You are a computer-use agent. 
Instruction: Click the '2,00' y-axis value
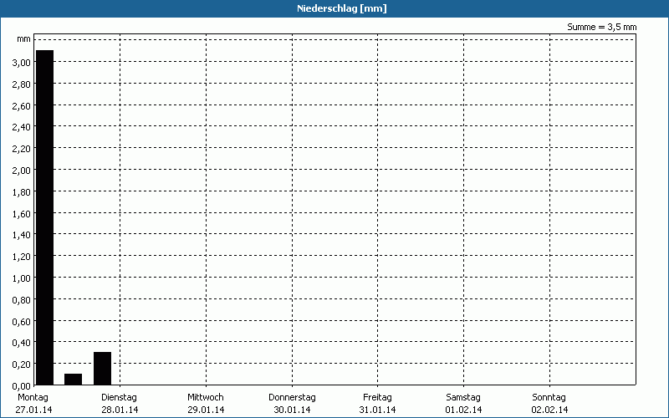click(22, 171)
